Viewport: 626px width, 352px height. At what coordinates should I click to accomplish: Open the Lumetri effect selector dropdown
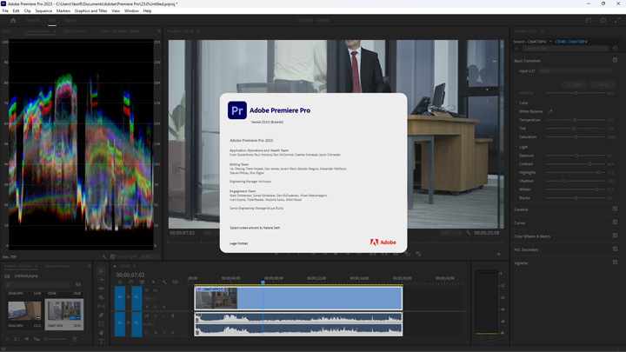tap(565, 49)
